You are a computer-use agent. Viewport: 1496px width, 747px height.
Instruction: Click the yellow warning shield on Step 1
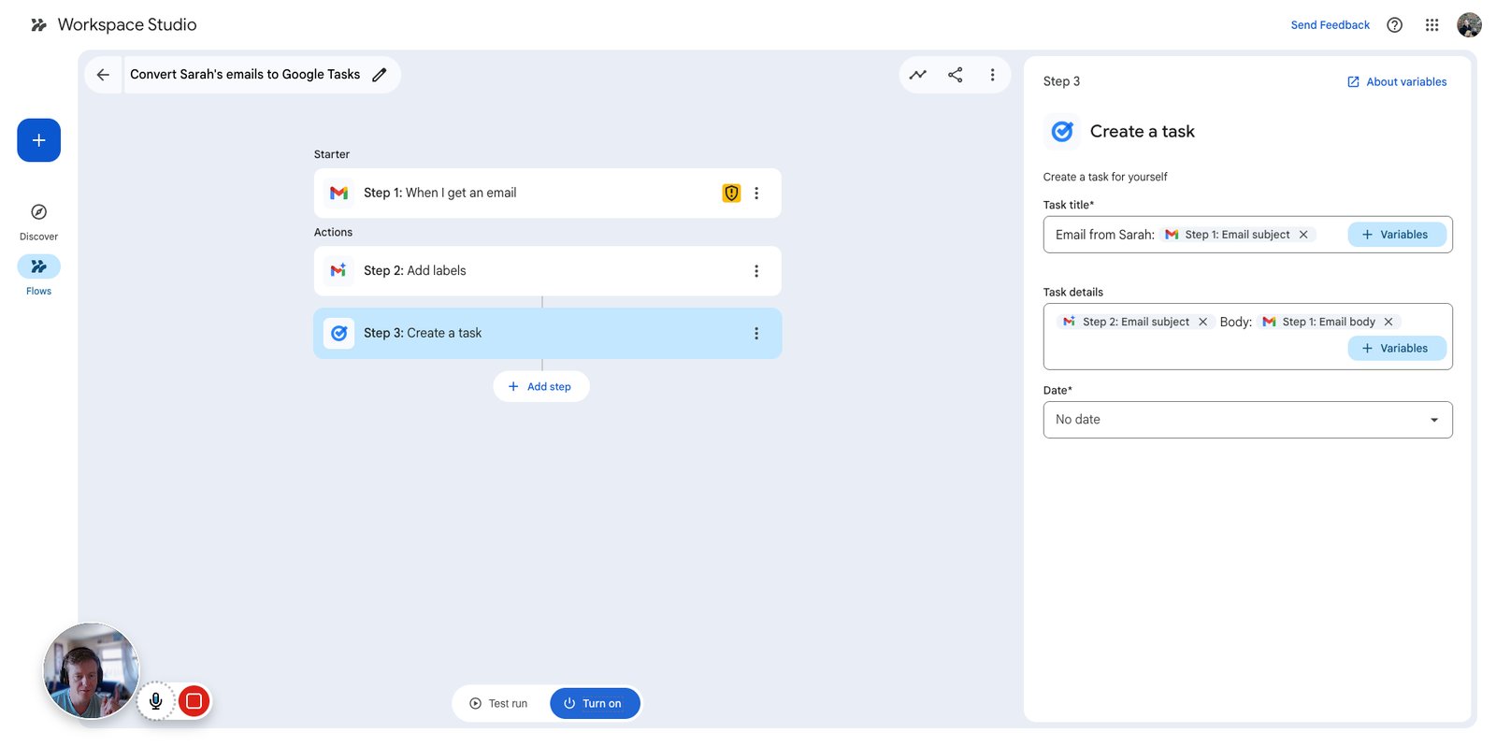click(x=731, y=193)
